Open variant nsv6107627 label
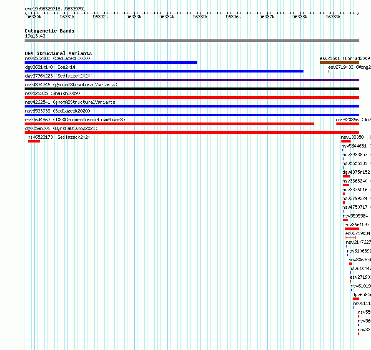Image resolution: width=371 pixels, height=350 pixels. (358, 242)
